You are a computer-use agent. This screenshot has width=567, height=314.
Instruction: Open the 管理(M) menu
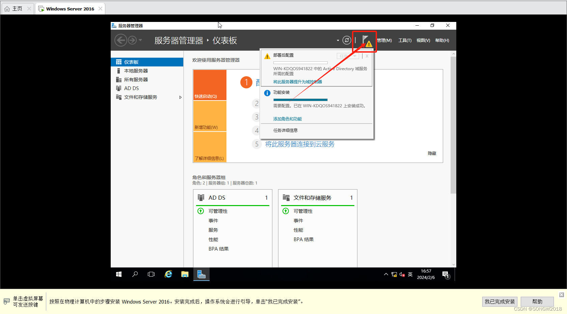click(384, 40)
